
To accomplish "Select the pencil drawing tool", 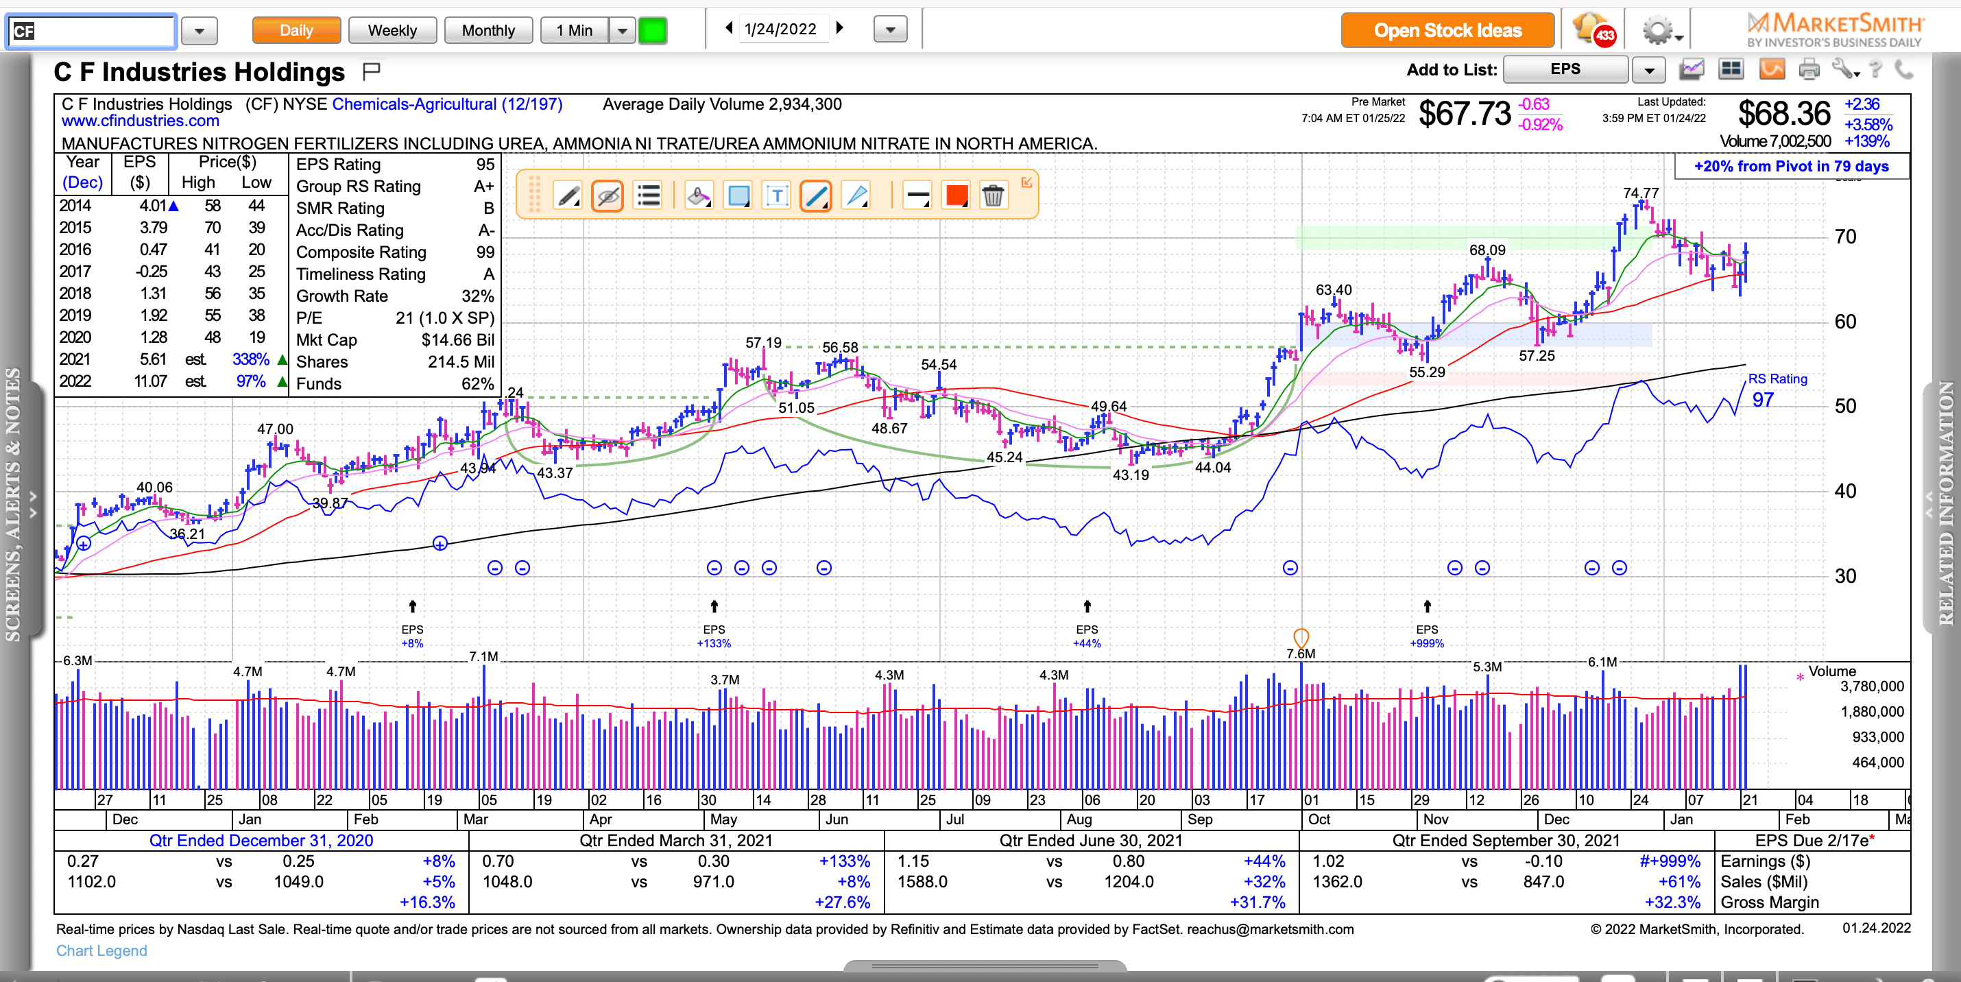I will pyautogui.click(x=568, y=196).
